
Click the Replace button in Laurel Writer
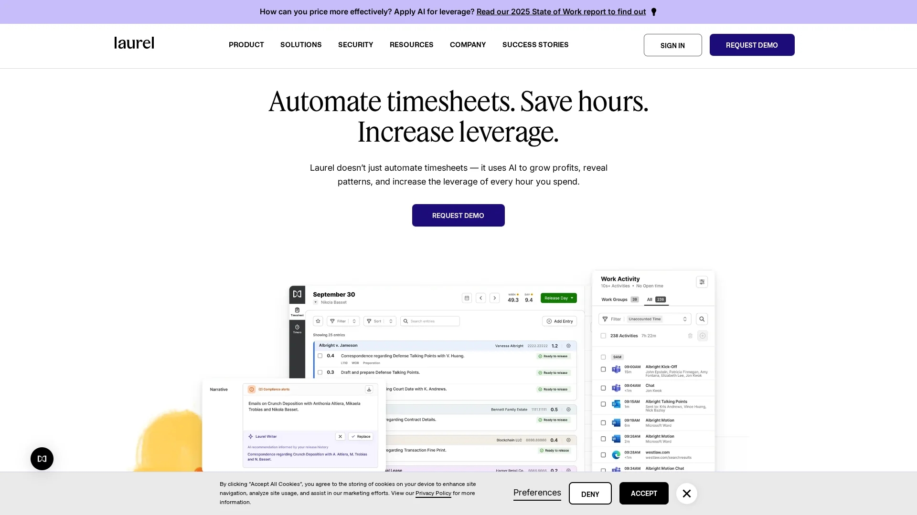click(x=361, y=436)
